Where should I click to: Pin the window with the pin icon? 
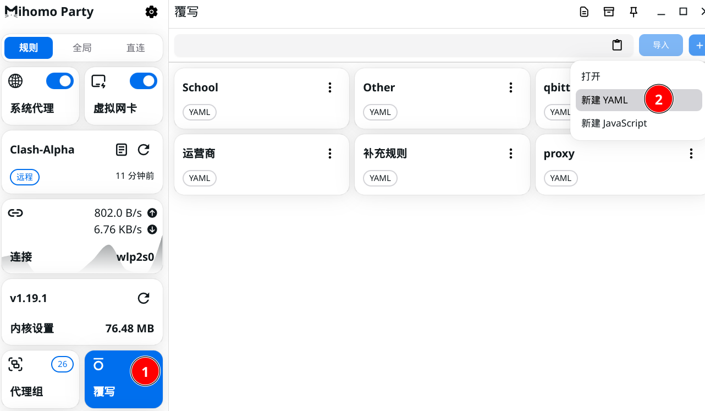(634, 12)
